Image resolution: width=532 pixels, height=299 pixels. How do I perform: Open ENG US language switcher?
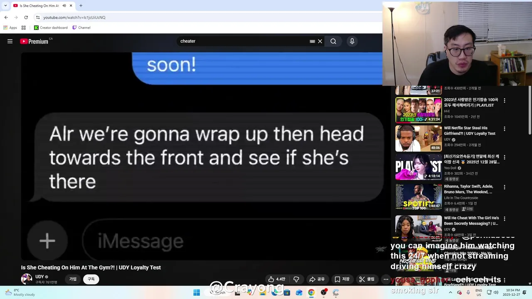(x=479, y=292)
